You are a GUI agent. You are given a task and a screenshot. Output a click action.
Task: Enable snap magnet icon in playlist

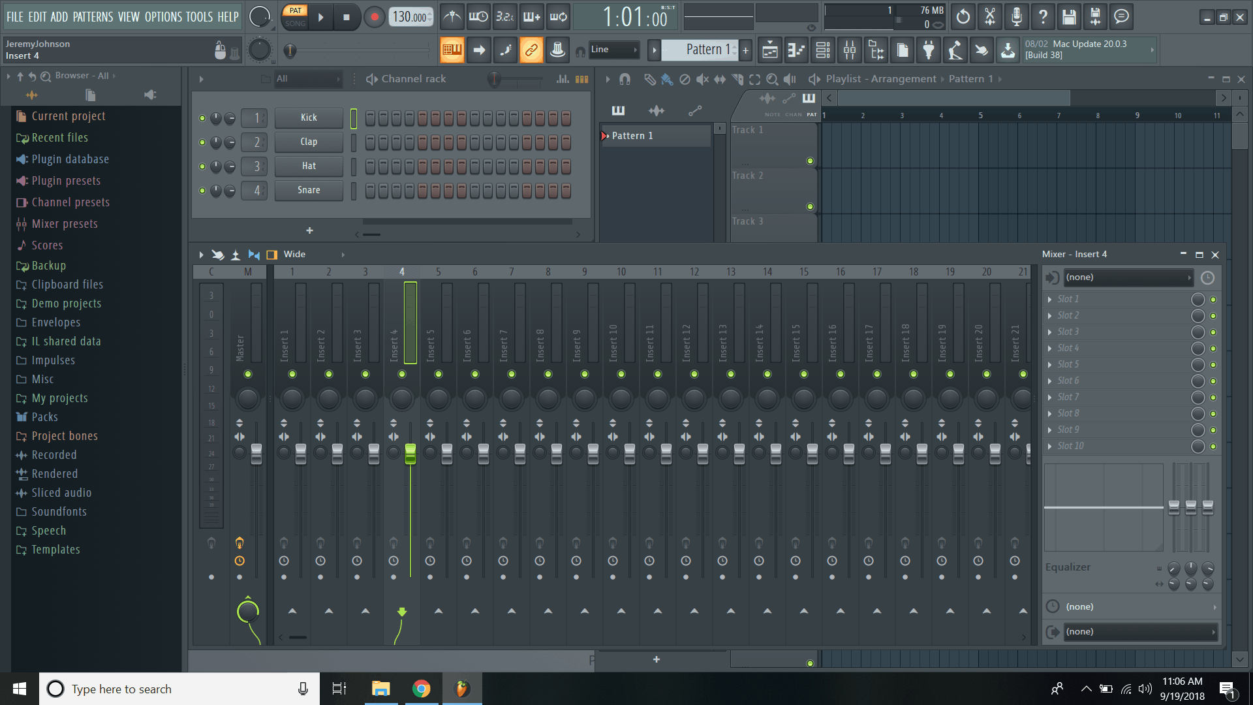[x=625, y=78]
